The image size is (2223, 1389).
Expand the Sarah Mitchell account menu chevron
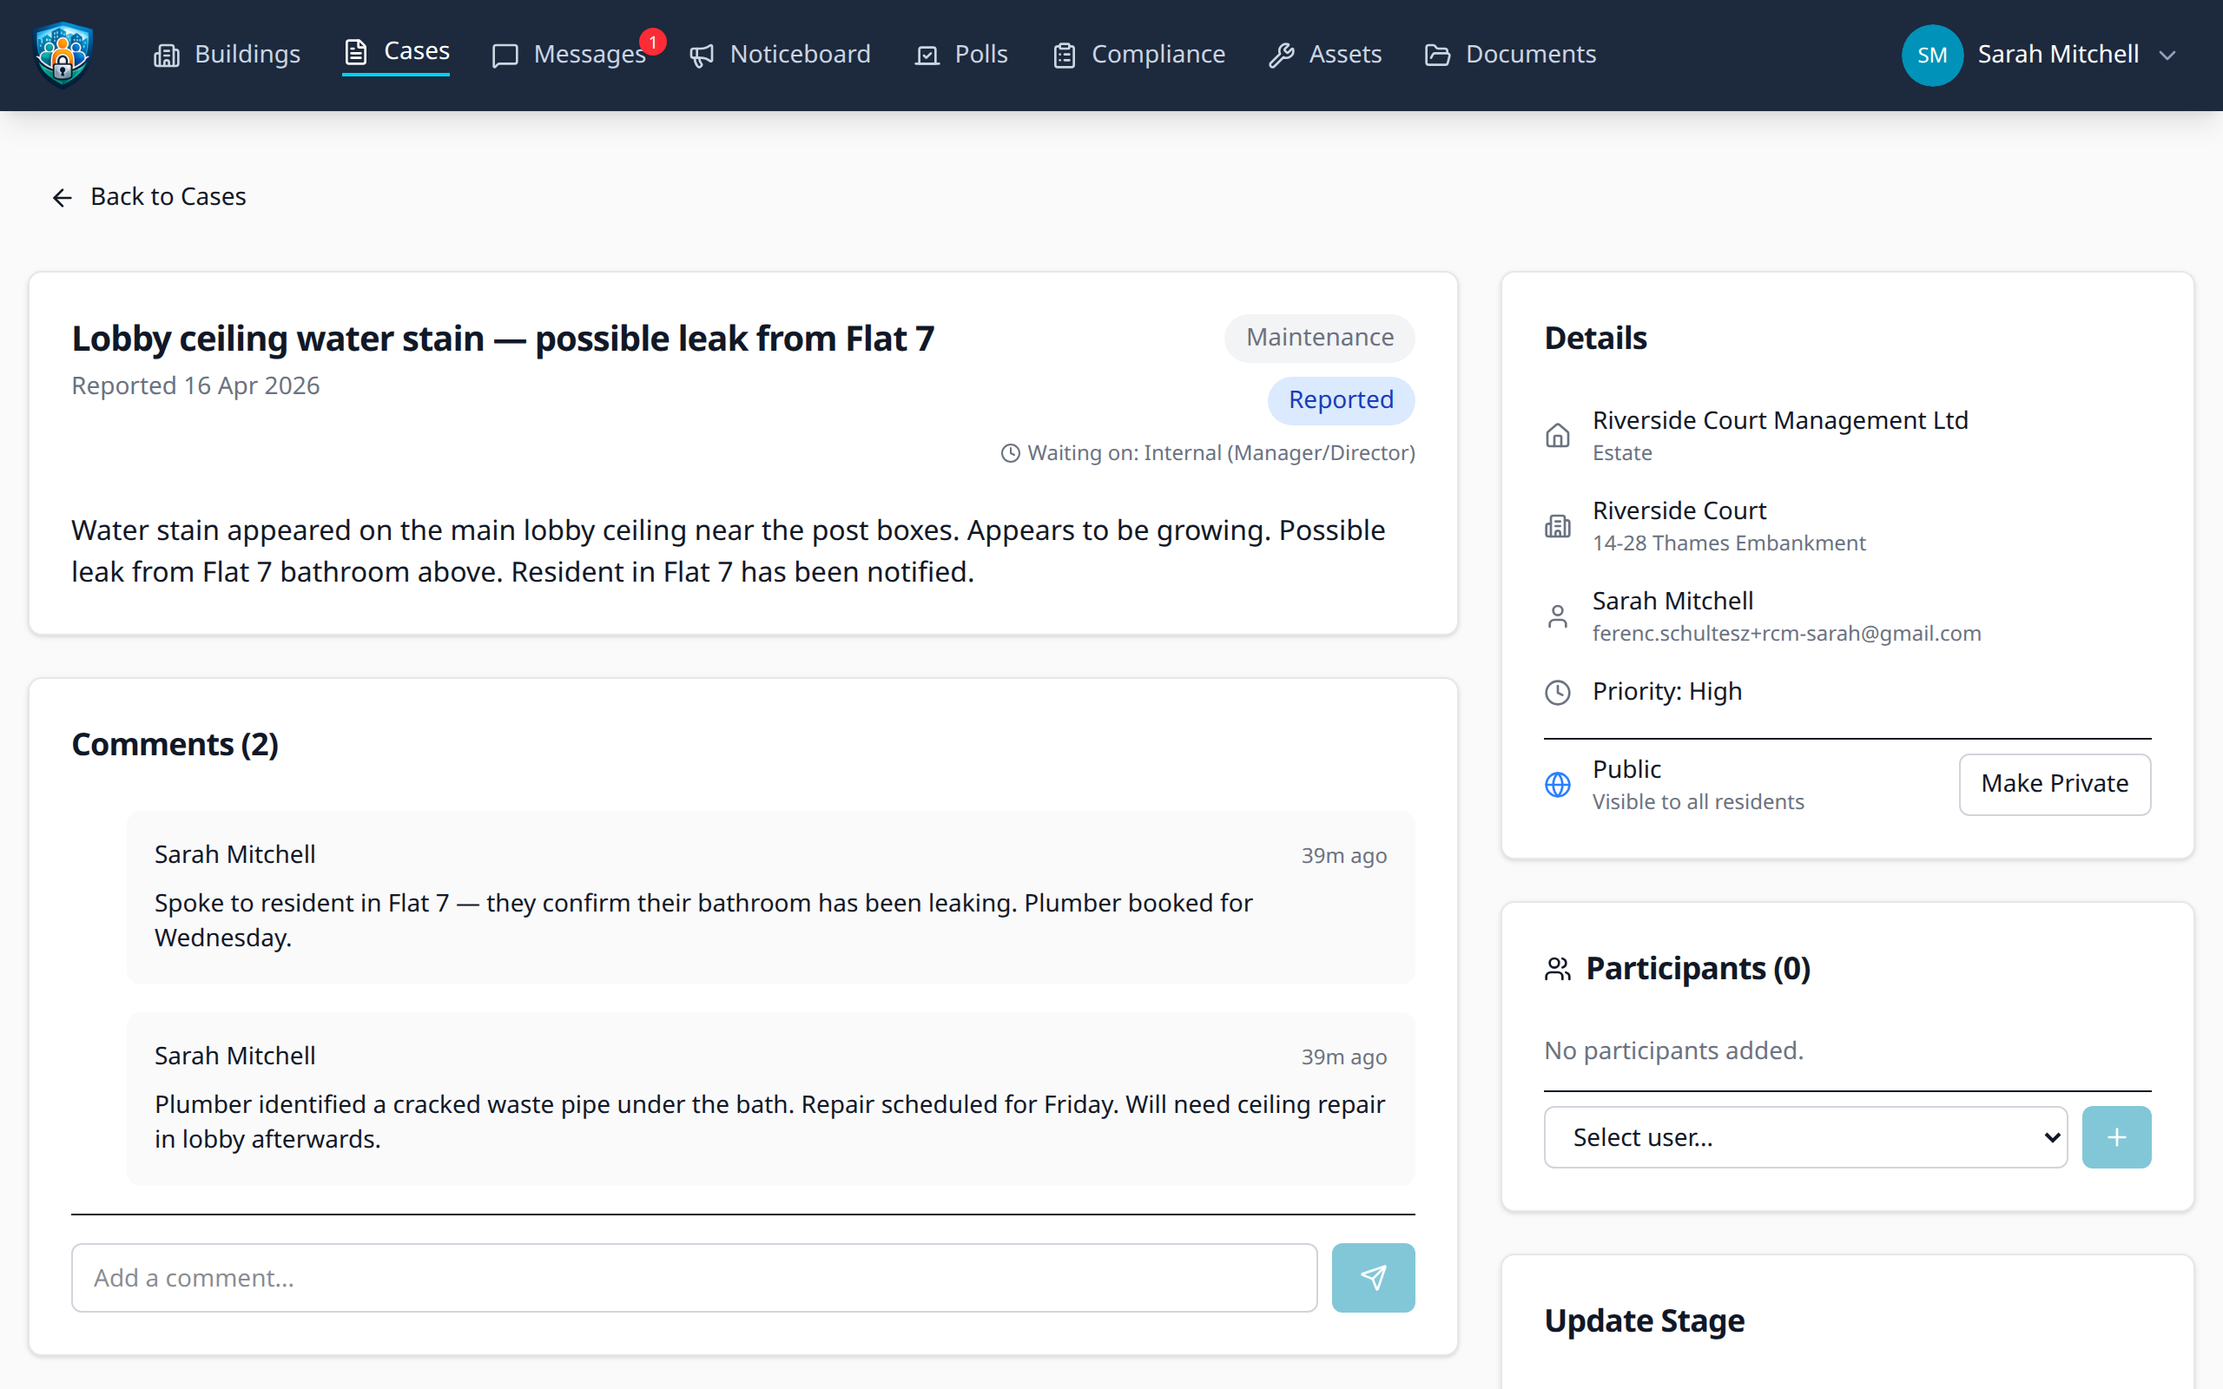(2168, 55)
